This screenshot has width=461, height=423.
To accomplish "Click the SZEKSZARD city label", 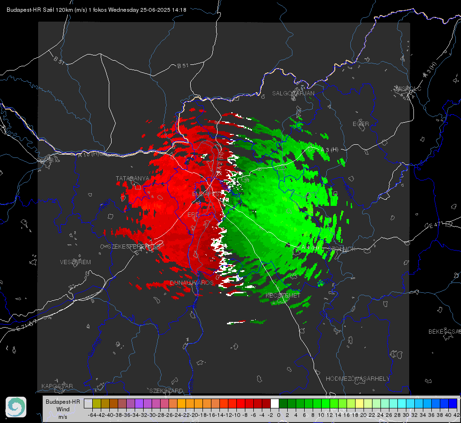I will [x=166, y=391].
